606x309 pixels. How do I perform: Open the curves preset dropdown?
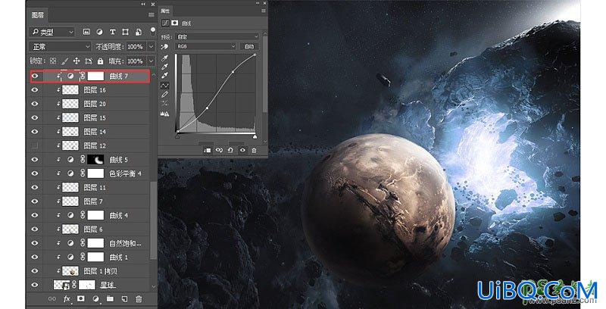[217, 36]
